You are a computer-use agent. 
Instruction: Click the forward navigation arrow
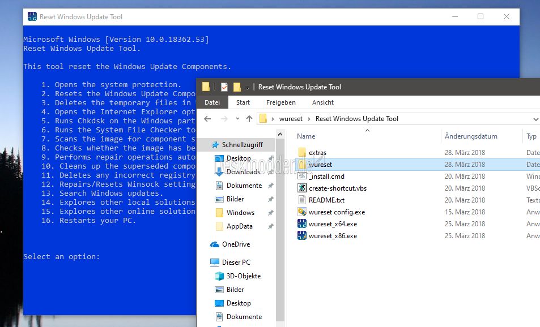pos(224,119)
